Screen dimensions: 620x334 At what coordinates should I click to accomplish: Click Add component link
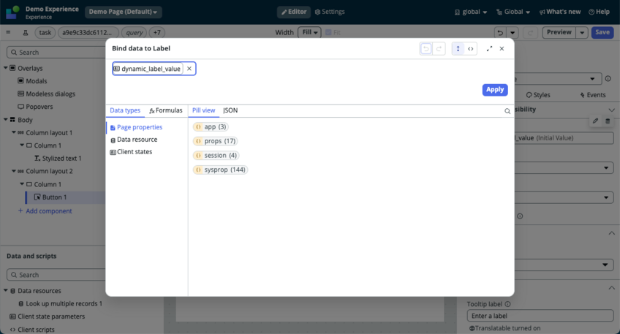click(x=45, y=211)
